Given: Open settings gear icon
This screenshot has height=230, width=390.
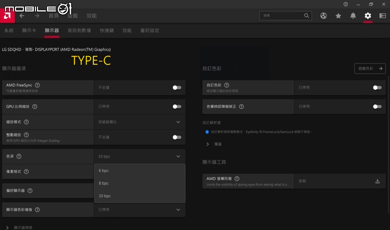Looking at the screenshot, I should click(x=368, y=15).
